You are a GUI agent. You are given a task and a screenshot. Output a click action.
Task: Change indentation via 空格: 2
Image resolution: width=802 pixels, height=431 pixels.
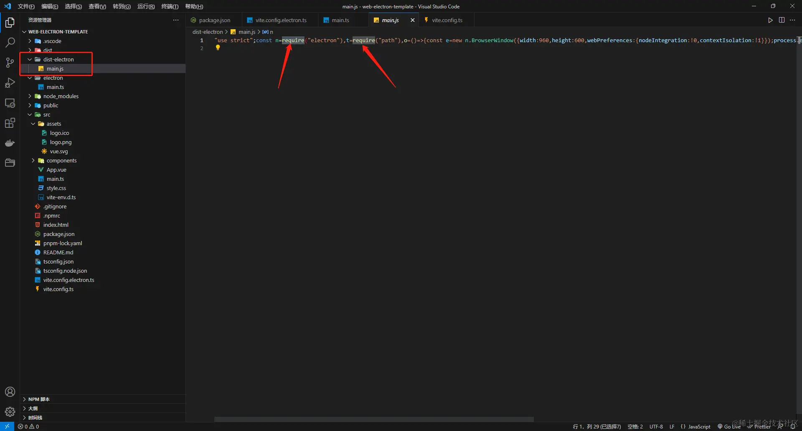coord(635,426)
